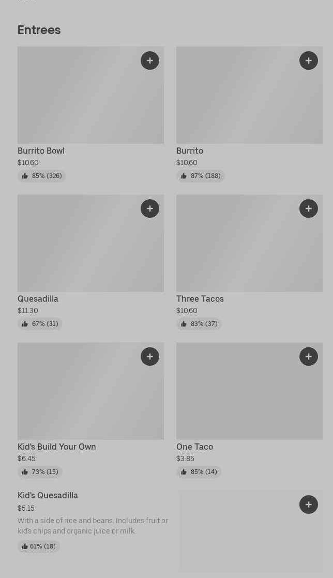Add Burrito using its plus icon
The height and width of the screenshot is (578, 333).
[x=309, y=61]
